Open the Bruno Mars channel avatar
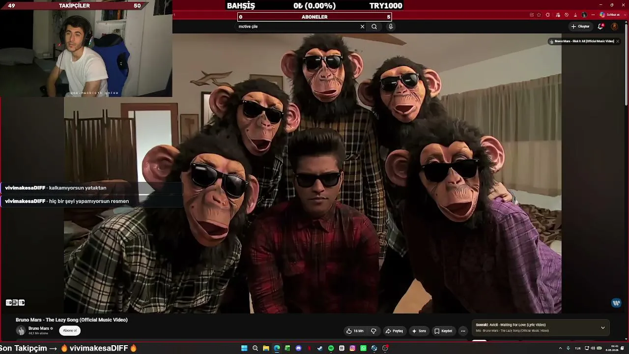Image resolution: width=629 pixels, height=354 pixels. tap(21, 331)
